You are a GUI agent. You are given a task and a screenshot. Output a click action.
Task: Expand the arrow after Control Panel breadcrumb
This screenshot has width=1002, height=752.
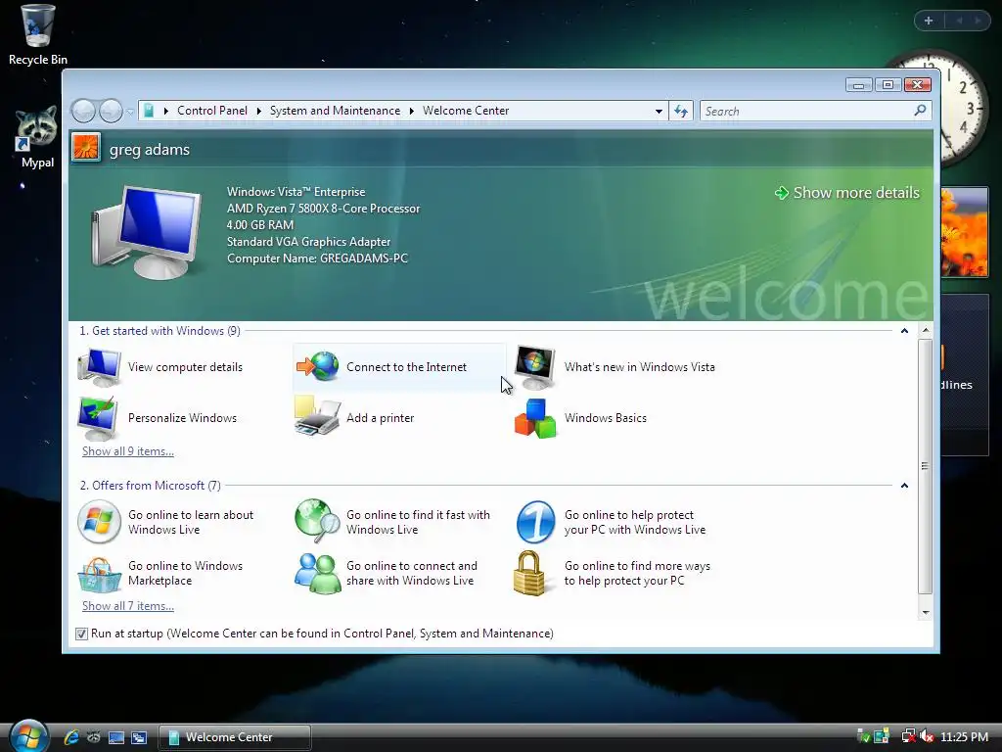pyautogui.click(x=258, y=112)
